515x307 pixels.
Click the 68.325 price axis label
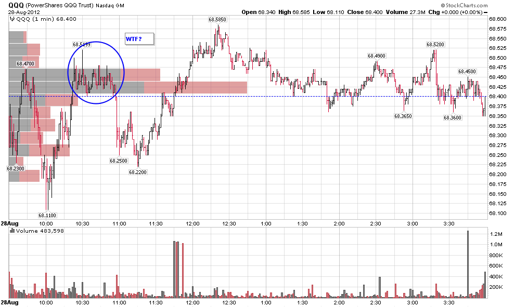point(498,126)
